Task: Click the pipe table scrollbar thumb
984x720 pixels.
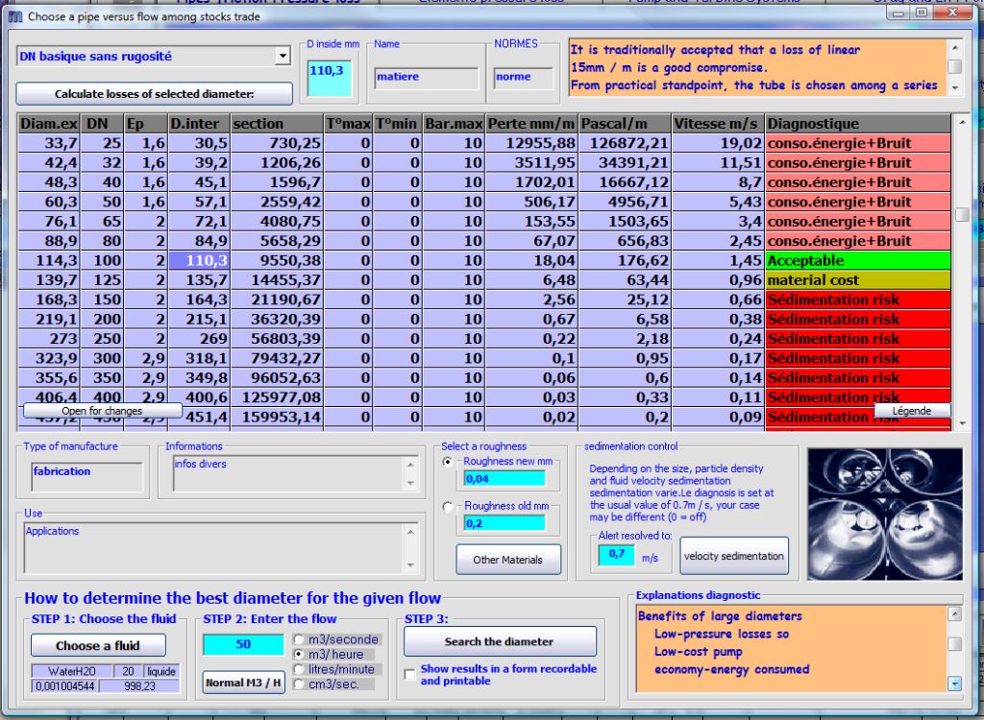Action: tap(962, 214)
